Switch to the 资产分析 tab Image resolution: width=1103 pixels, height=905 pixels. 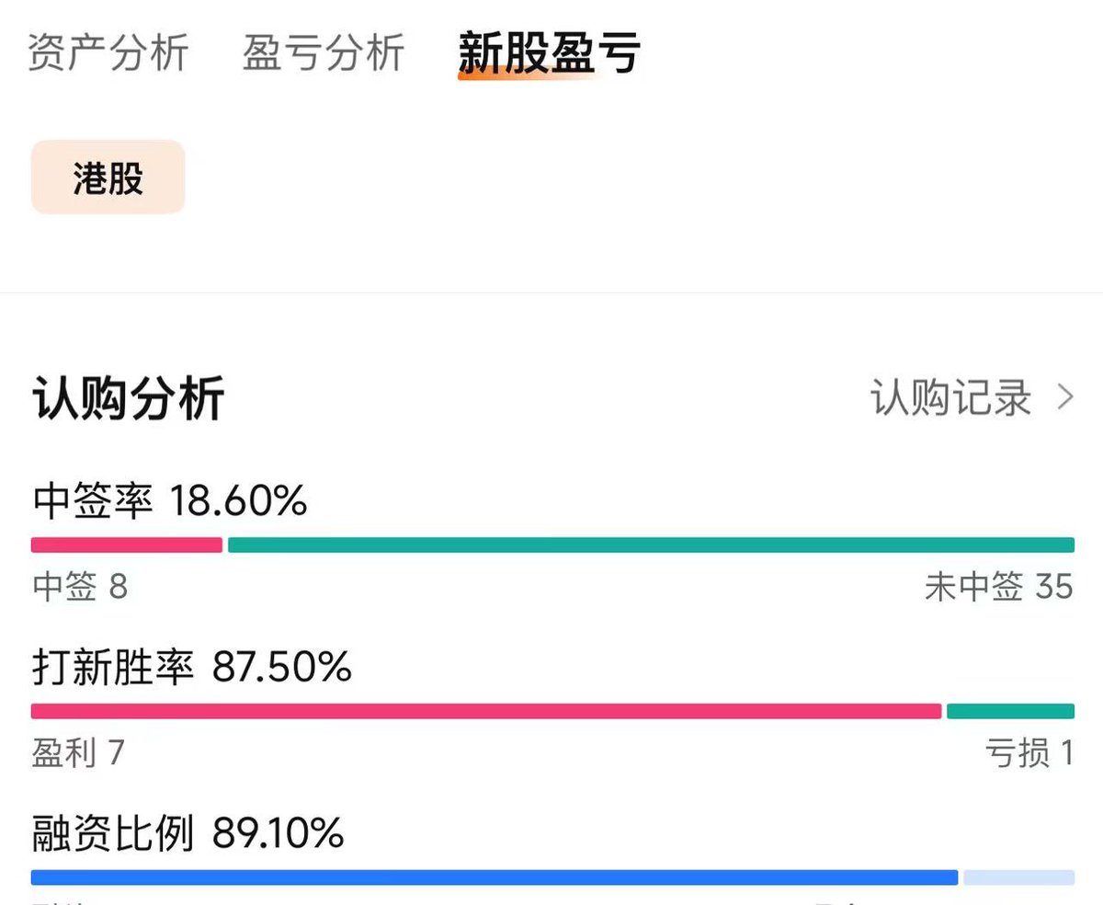(108, 52)
